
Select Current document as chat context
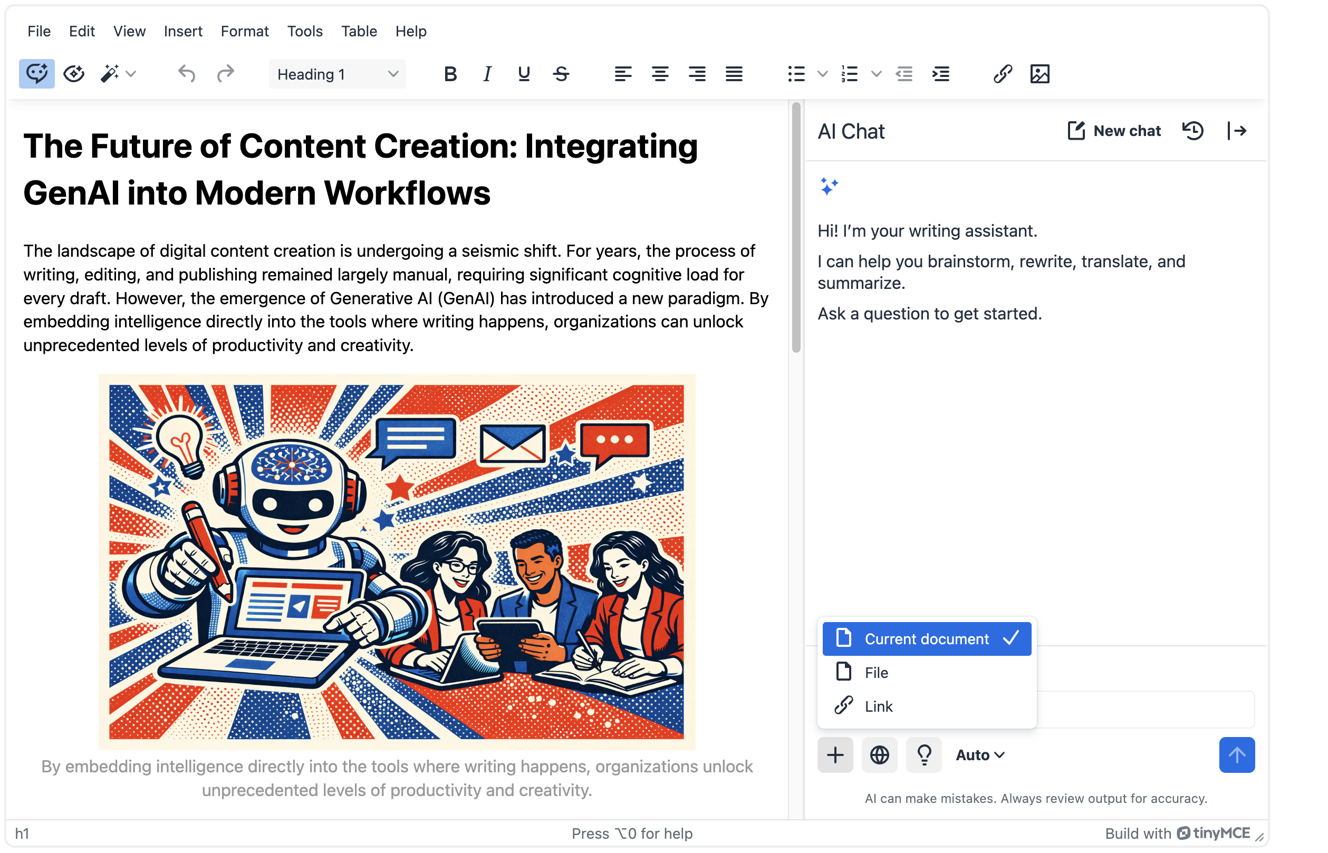point(926,638)
